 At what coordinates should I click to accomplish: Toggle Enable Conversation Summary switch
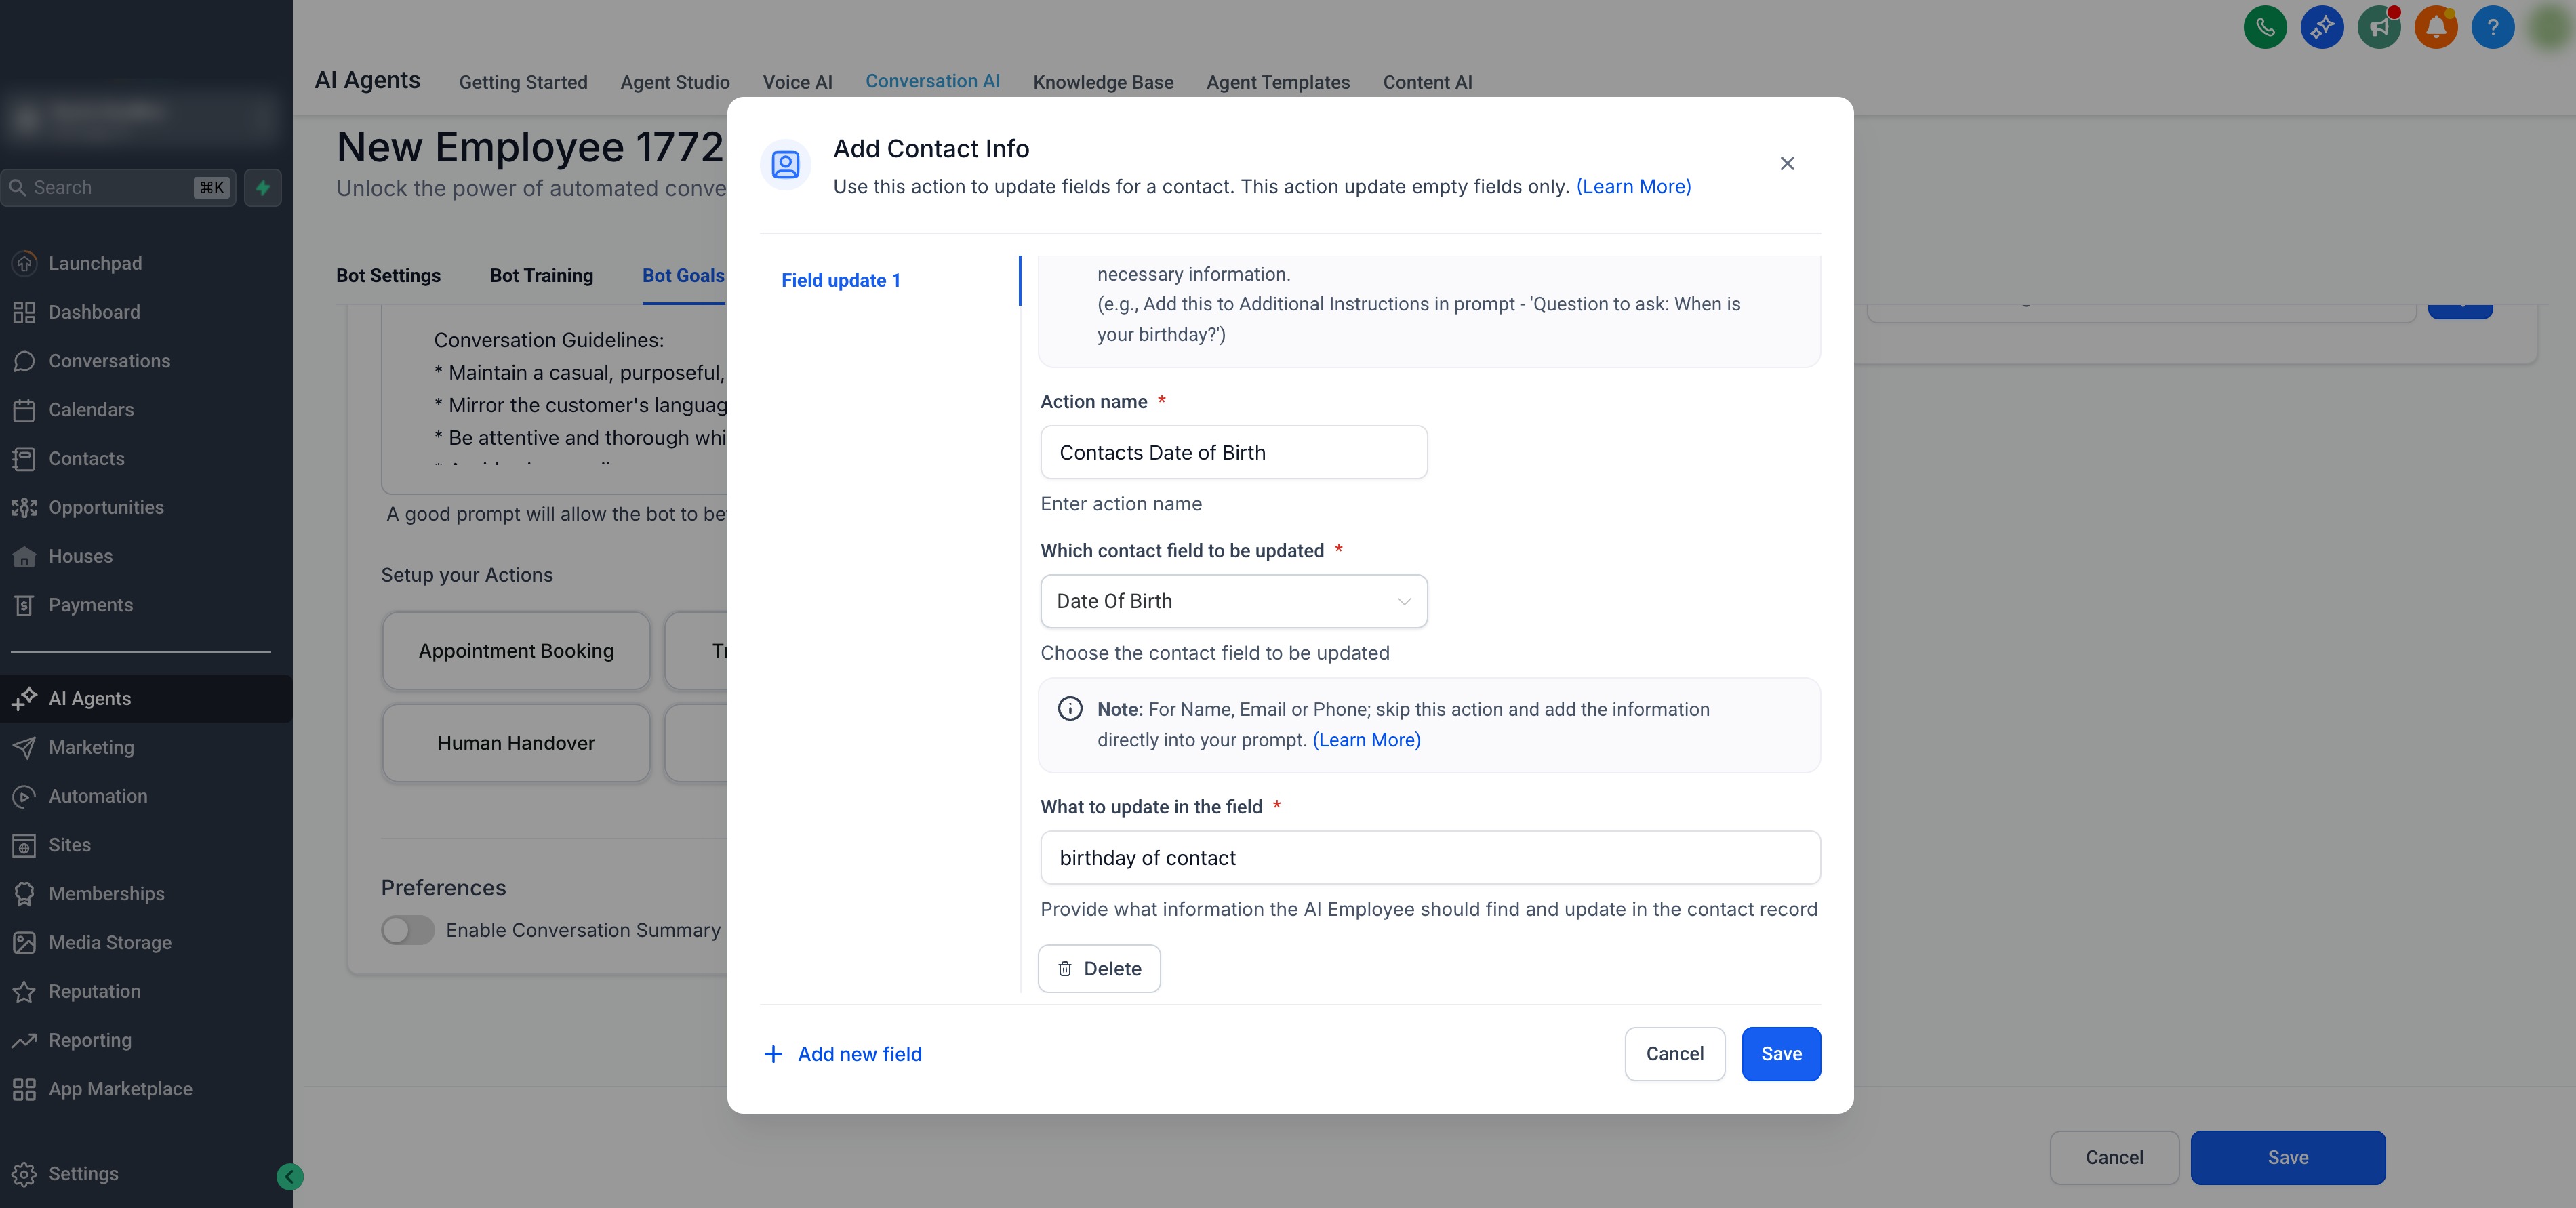408,930
